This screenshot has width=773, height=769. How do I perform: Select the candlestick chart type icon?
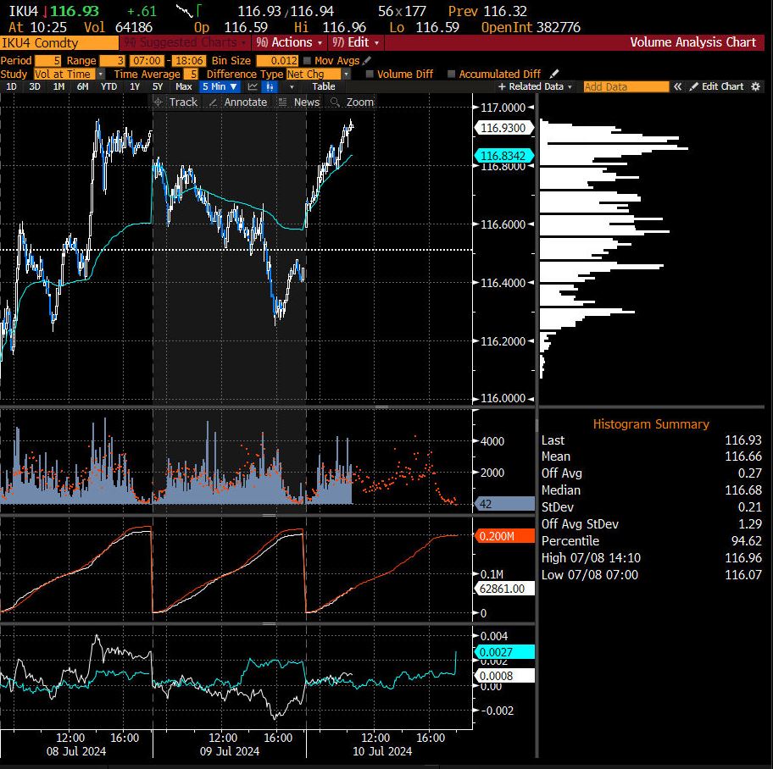coord(271,86)
